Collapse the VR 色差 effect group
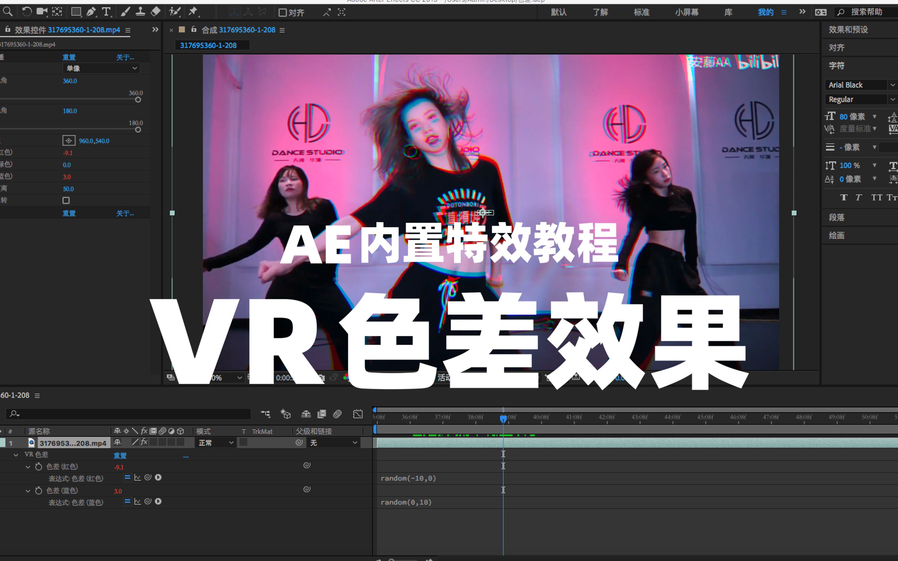898x561 pixels. click(16, 455)
